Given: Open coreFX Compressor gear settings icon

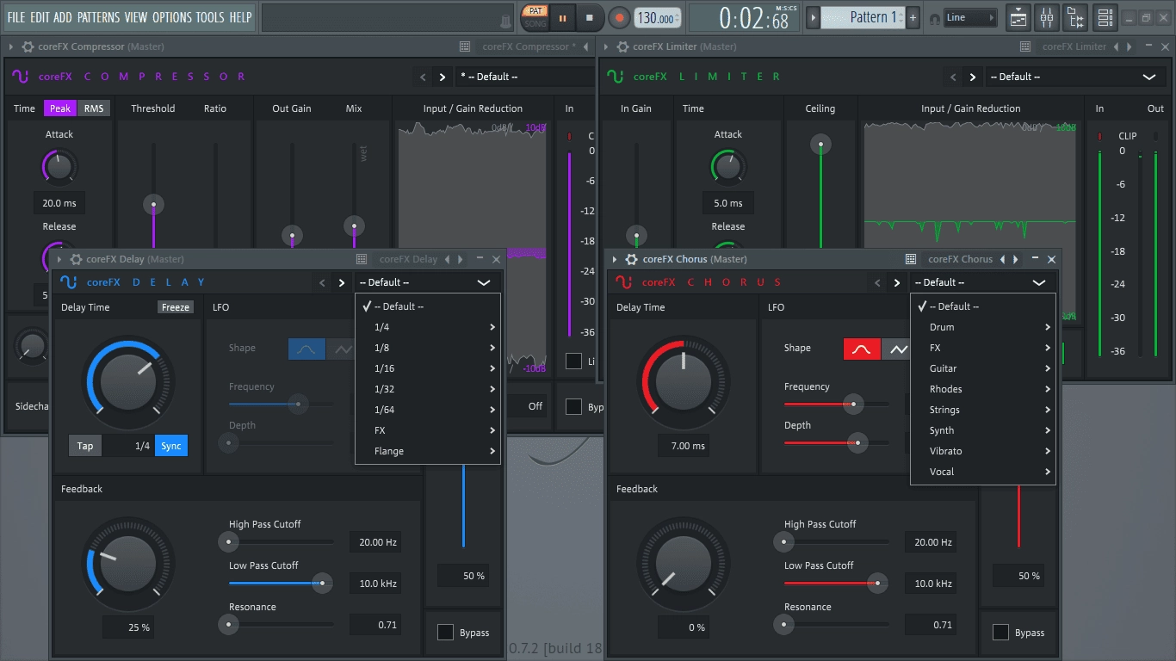Looking at the screenshot, I should coord(28,46).
